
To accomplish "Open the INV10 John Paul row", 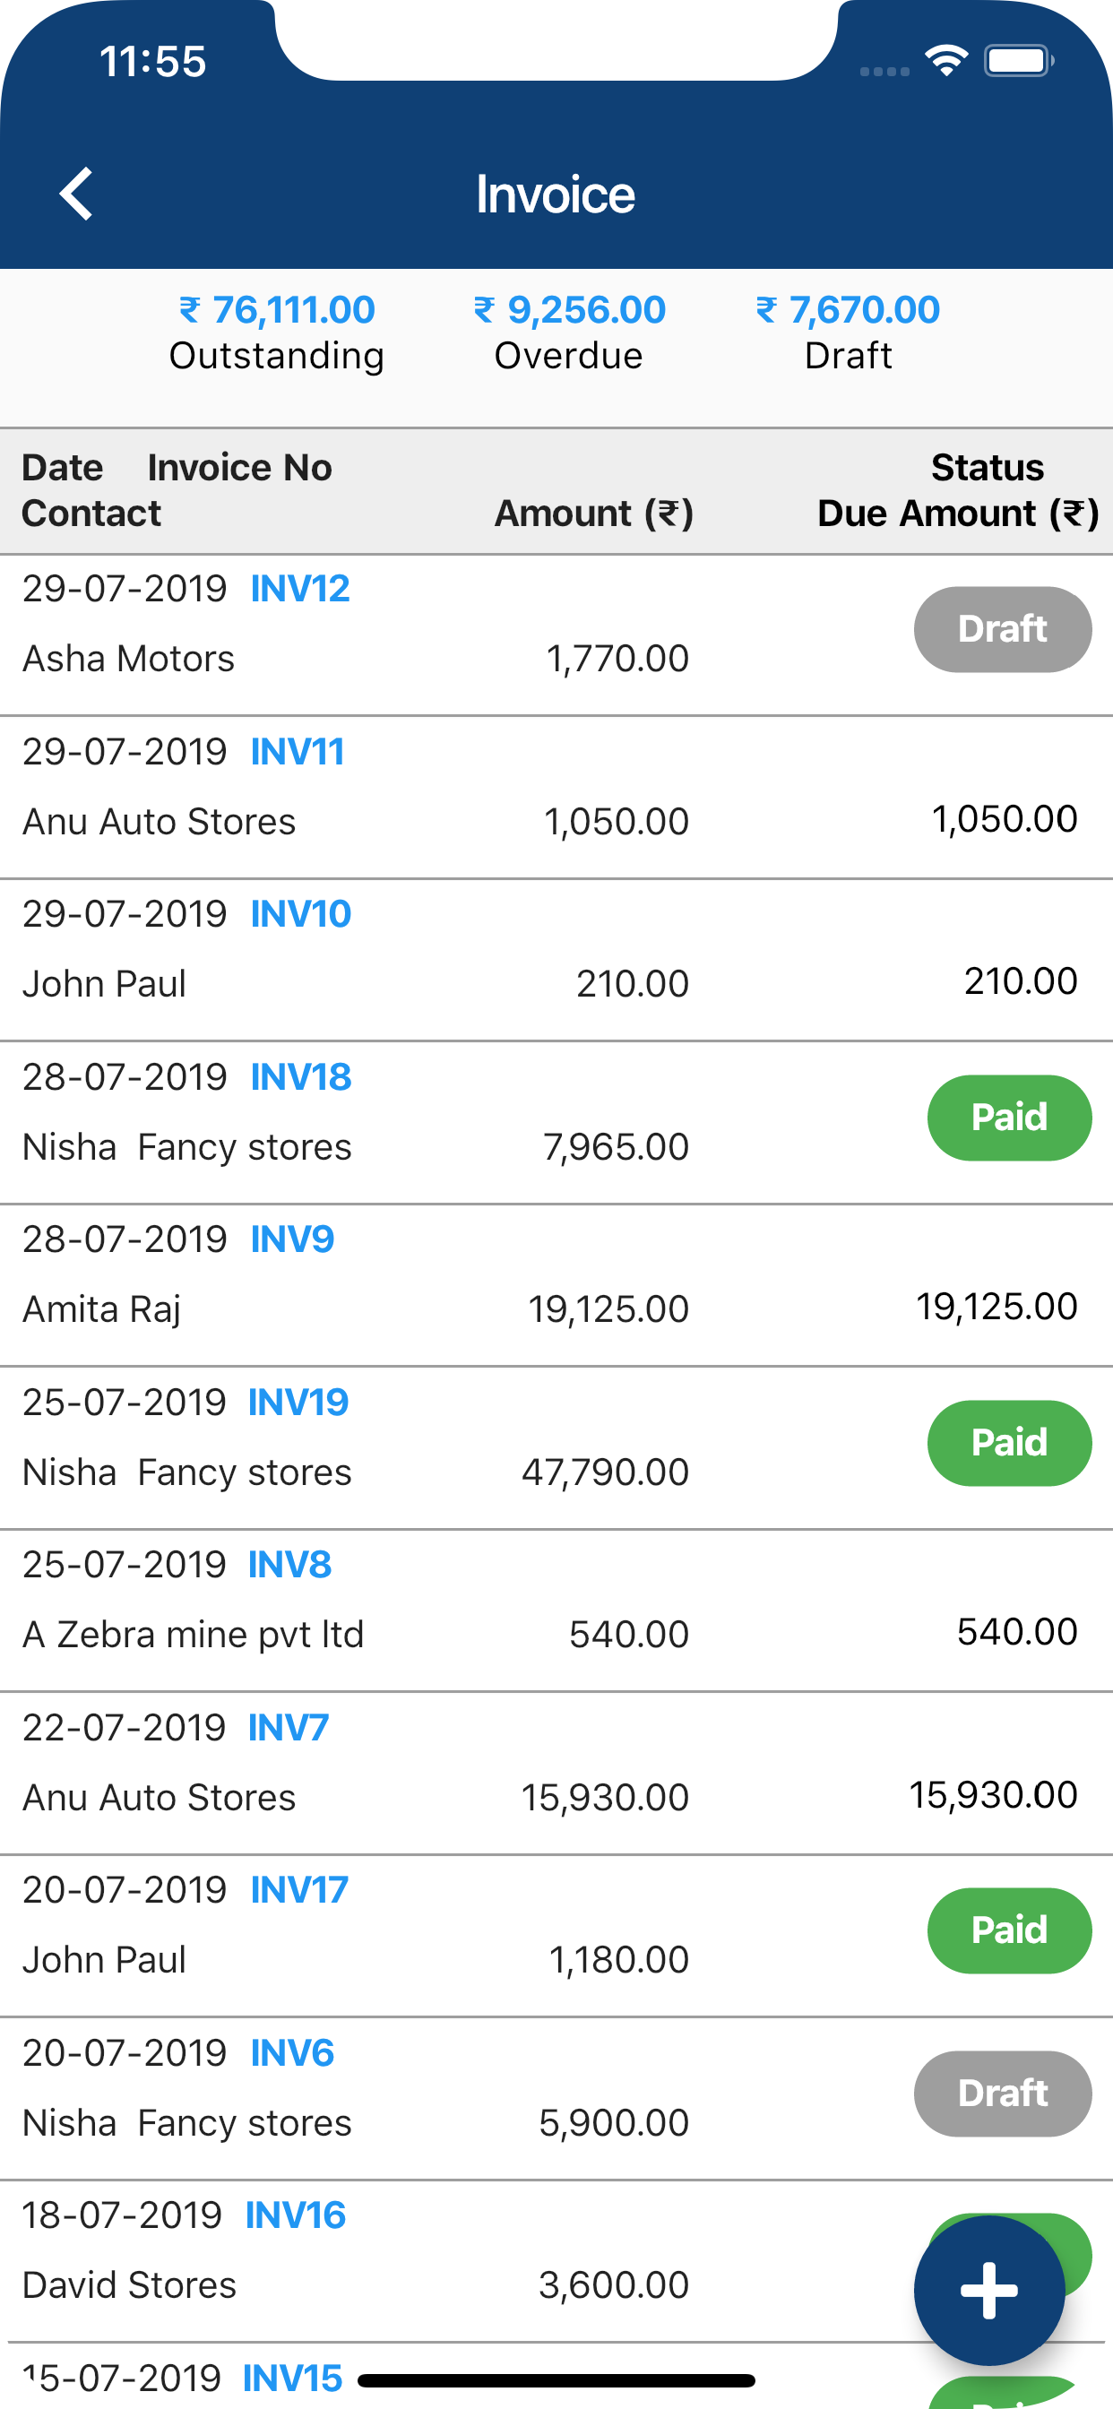I will (556, 960).
